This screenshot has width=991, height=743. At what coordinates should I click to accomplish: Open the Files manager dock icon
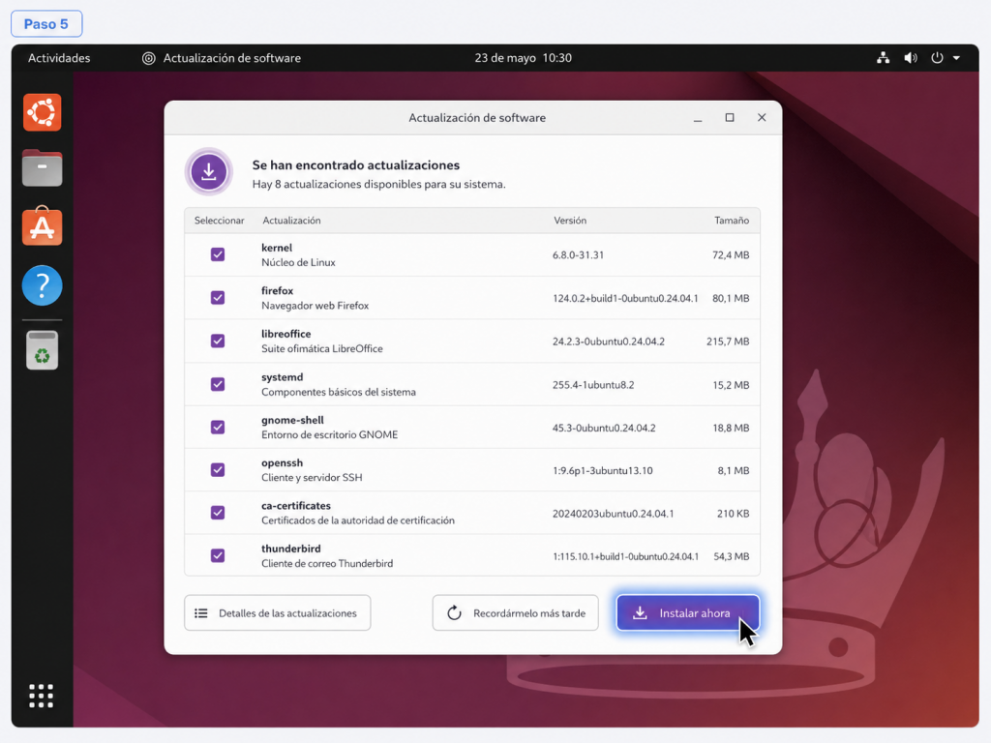[43, 168]
